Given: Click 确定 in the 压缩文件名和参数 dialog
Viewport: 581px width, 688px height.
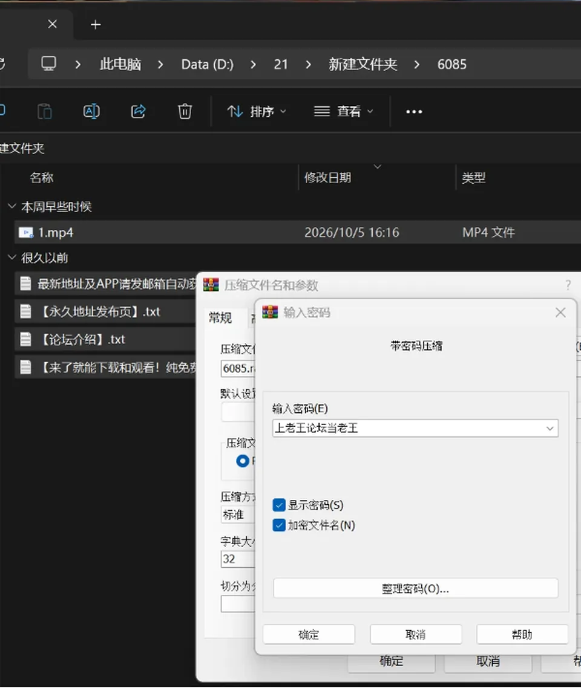Looking at the screenshot, I should (x=392, y=661).
